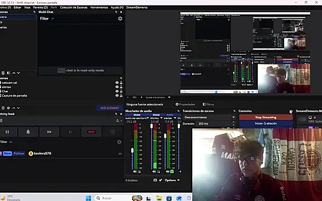Screen dimensions: 322x201
Task: Move source up in sources list
Action: pos(14,108)
